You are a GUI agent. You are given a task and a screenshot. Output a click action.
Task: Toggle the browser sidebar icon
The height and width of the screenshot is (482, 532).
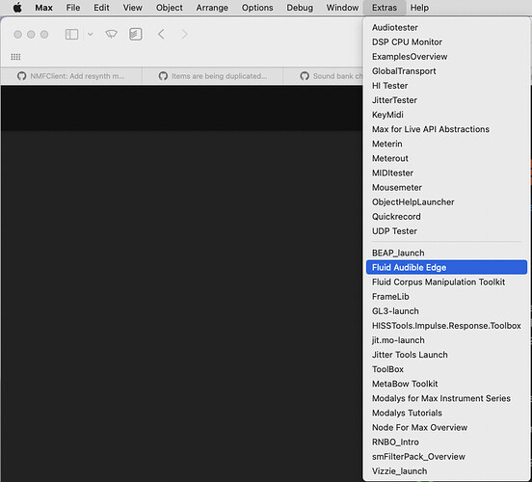71,35
